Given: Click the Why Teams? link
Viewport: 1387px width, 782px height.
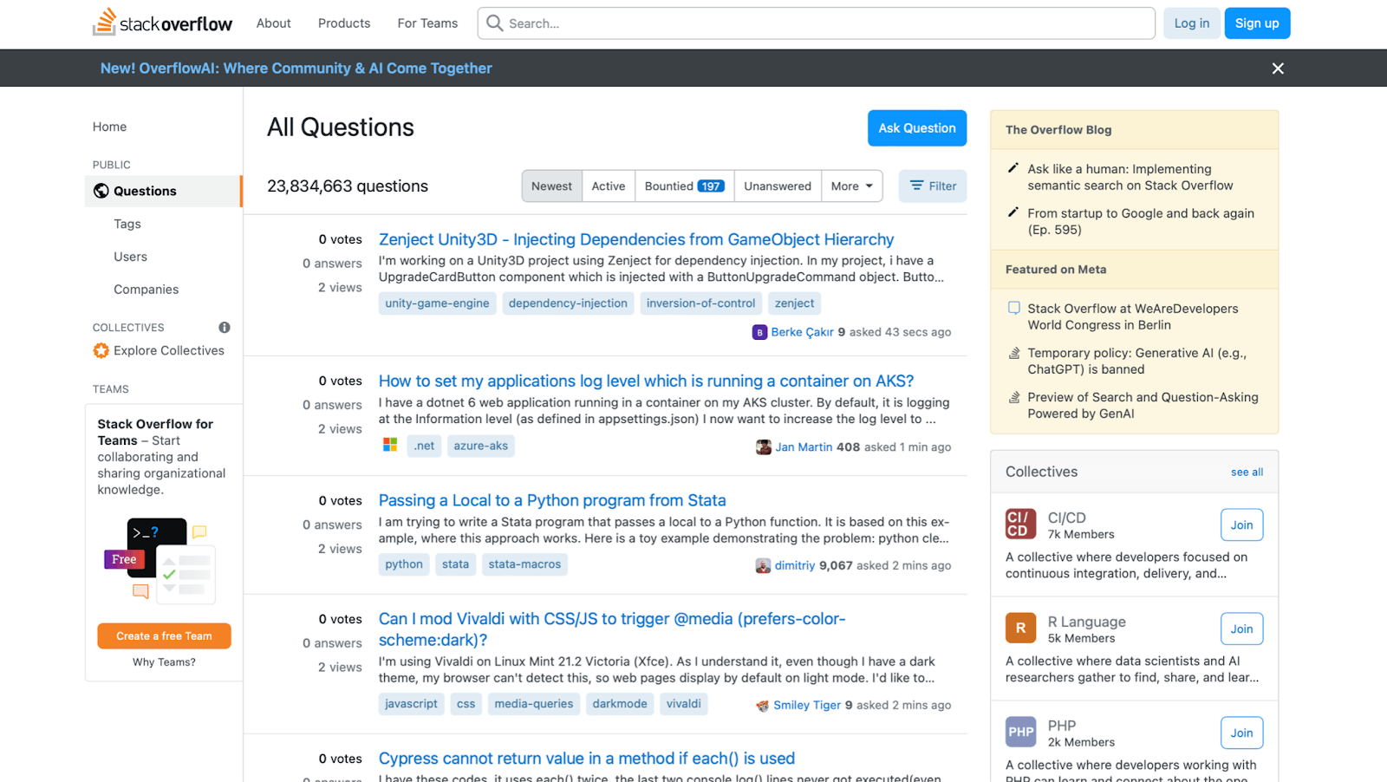Looking at the screenshot, I should pyautogui.click(x=164, y=662).
